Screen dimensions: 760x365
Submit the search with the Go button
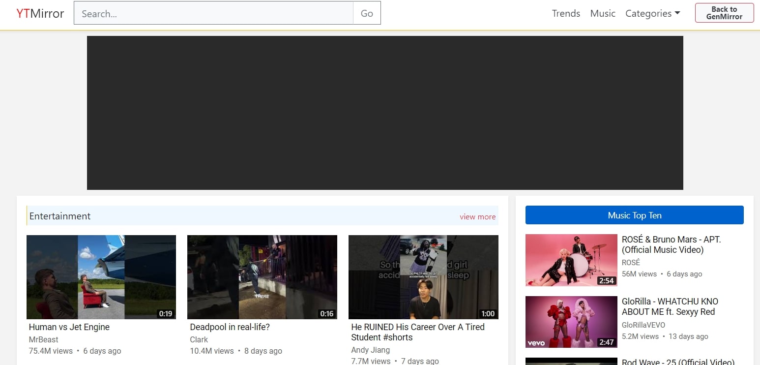pyautogui.click(x=367, y=13)
